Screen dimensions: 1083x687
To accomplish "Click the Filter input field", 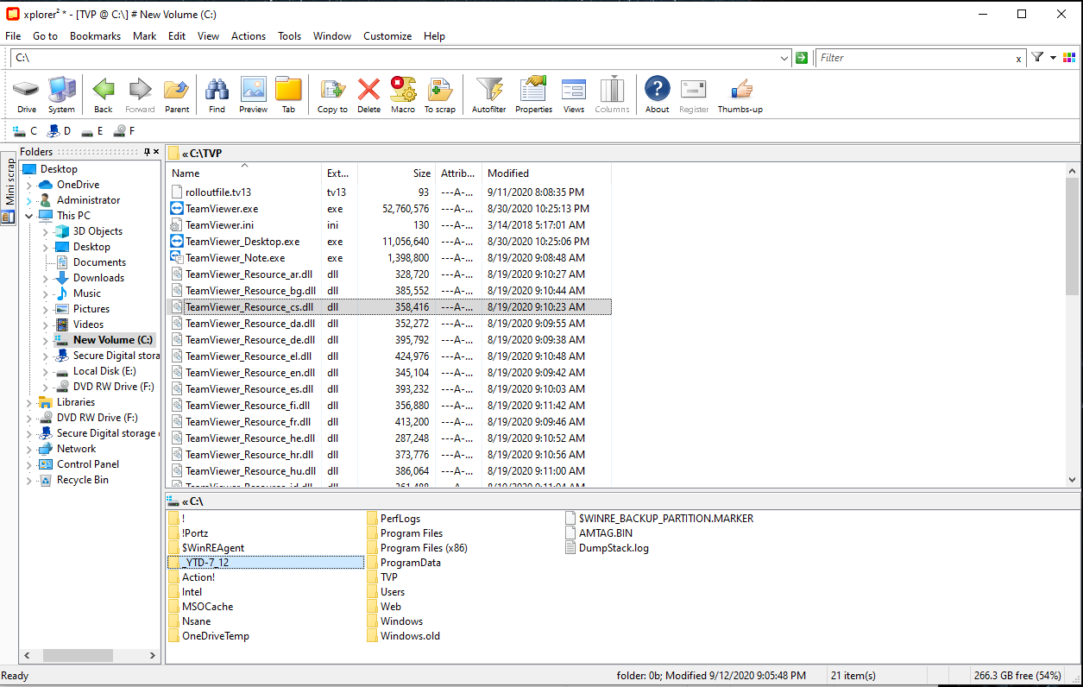I will point(914,58).
